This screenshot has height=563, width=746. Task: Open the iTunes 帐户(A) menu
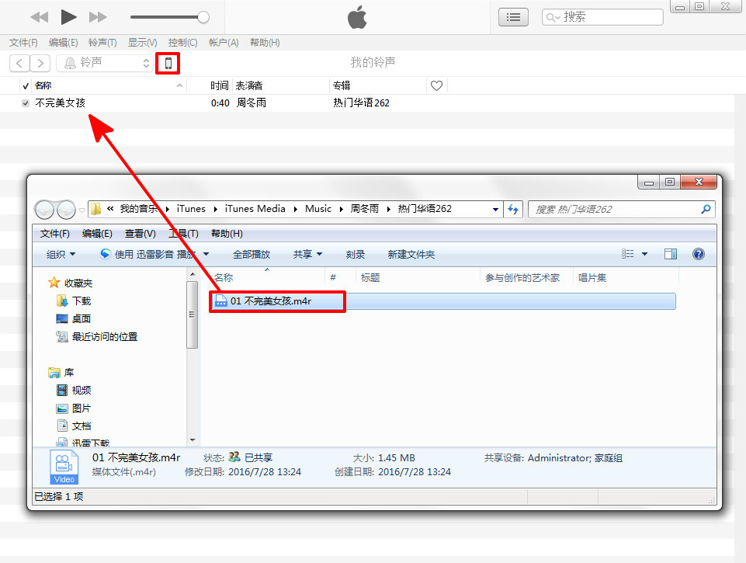tap(224, 43)
